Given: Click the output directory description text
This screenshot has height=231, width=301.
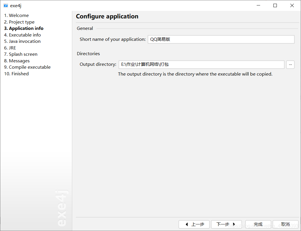Looking at the screenshot, I should (x=195, y=74).
